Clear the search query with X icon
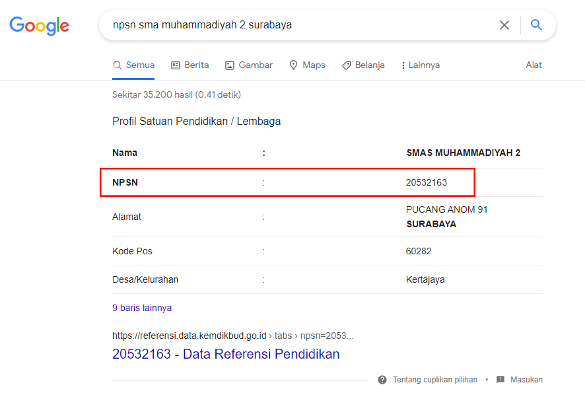This screenshot has width=585, height=393. point(504,25)
